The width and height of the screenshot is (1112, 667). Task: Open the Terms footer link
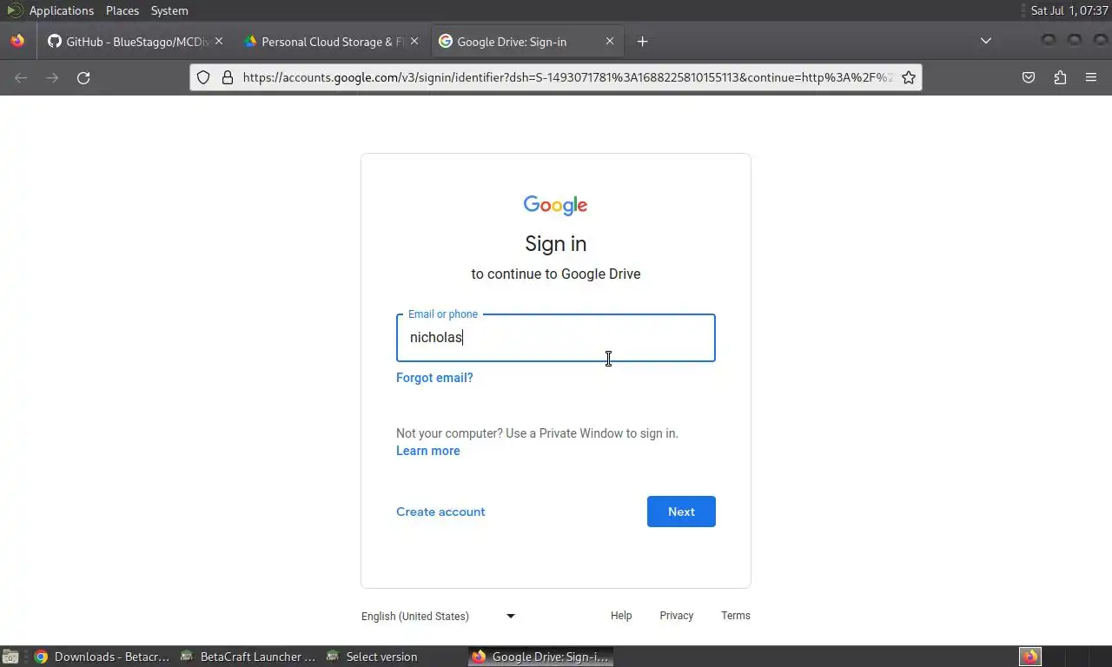pyautogui.click(x=736, y=616)
